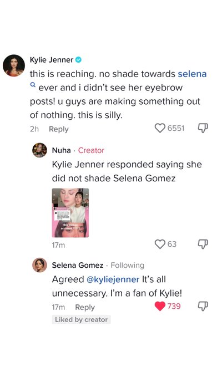Open the video thumbnail in Nuha's comment
Image resolution: width=212 pixels, height=377 pixels.
point(70,213)
